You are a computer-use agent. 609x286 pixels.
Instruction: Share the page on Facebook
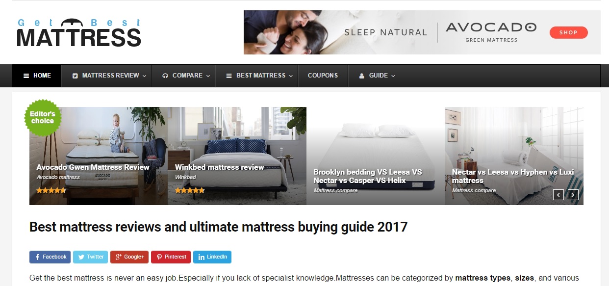pos(50,257)
